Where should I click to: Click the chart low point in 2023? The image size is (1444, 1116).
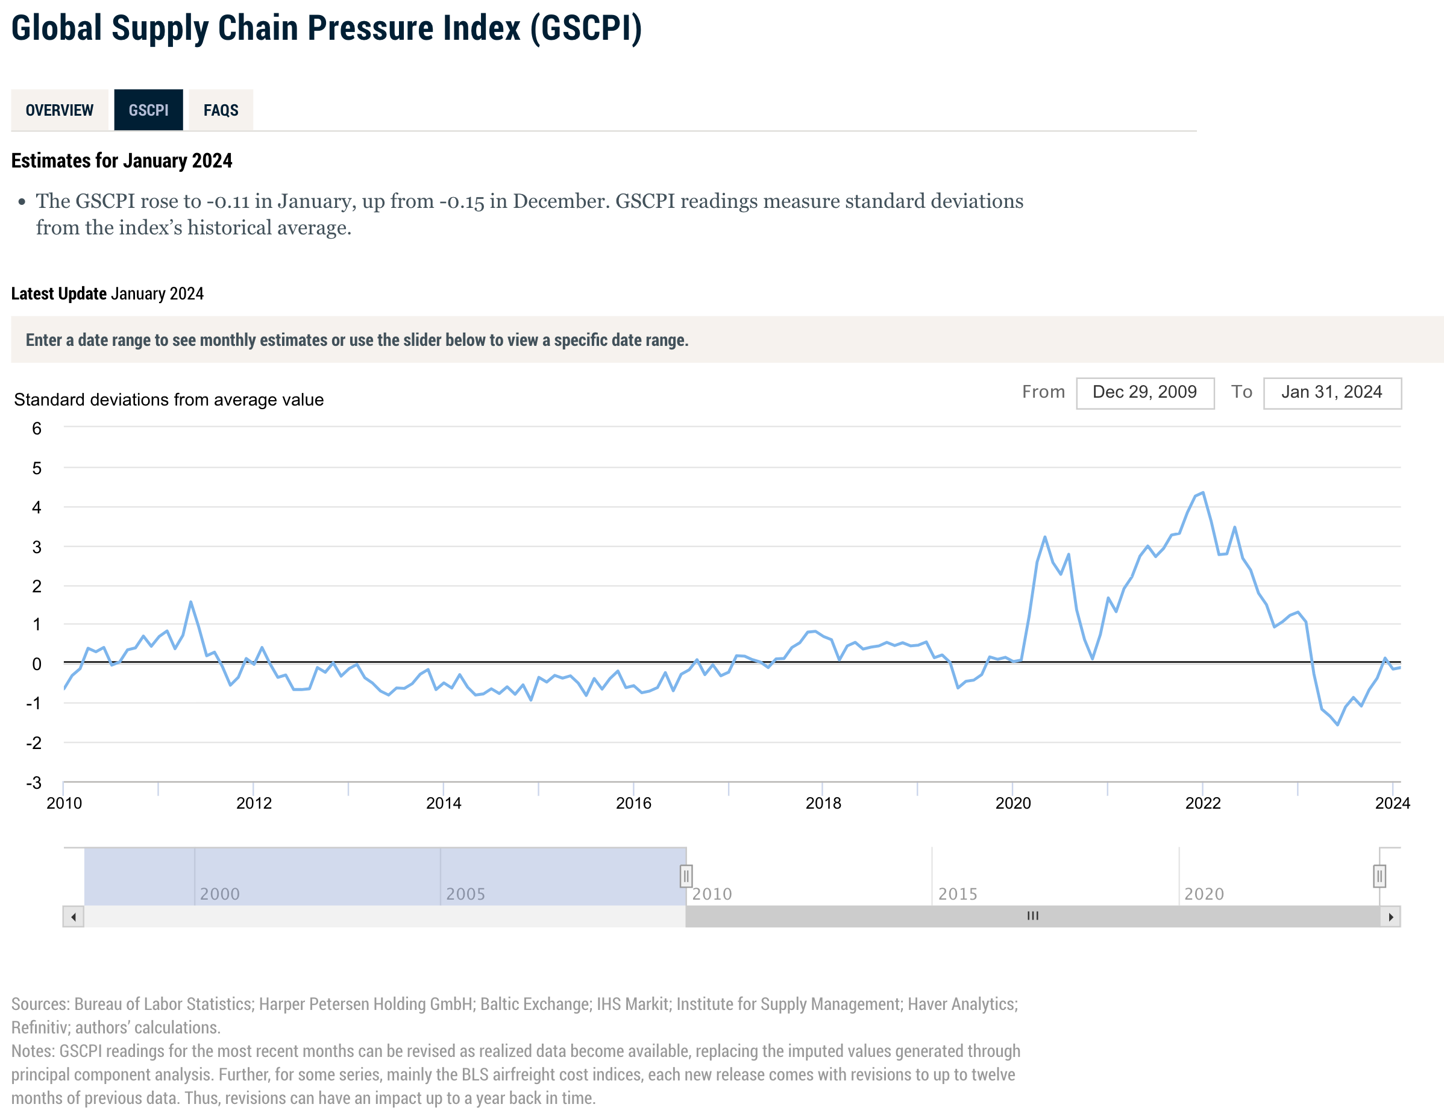point(1337,724)
